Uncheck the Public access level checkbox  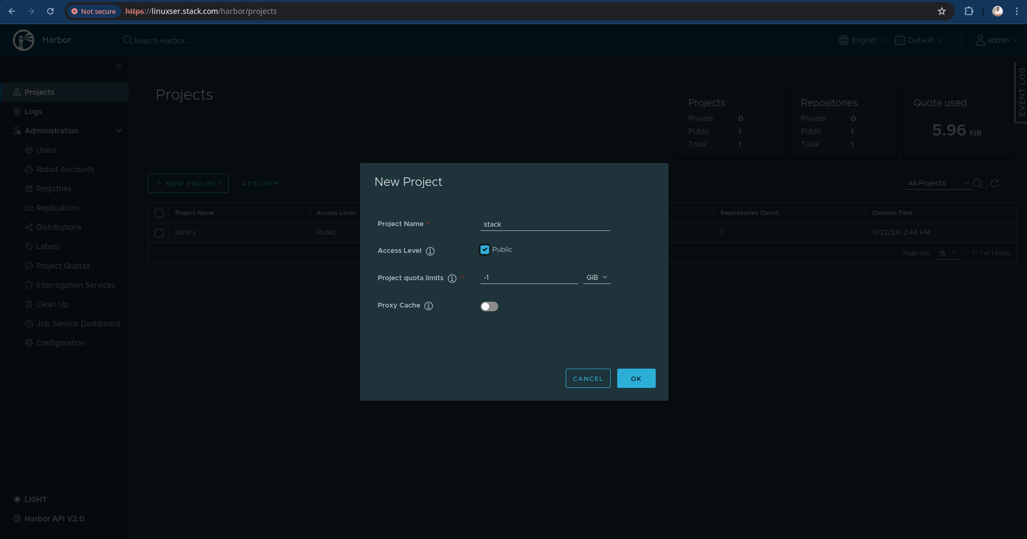(x=484, y=249)
